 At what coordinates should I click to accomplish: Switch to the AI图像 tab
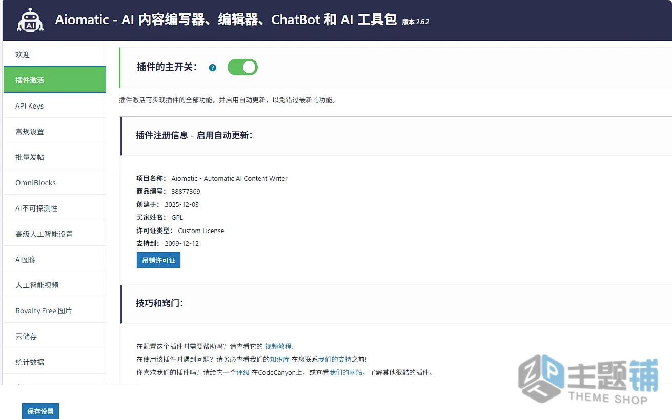(x=54, y=260)
